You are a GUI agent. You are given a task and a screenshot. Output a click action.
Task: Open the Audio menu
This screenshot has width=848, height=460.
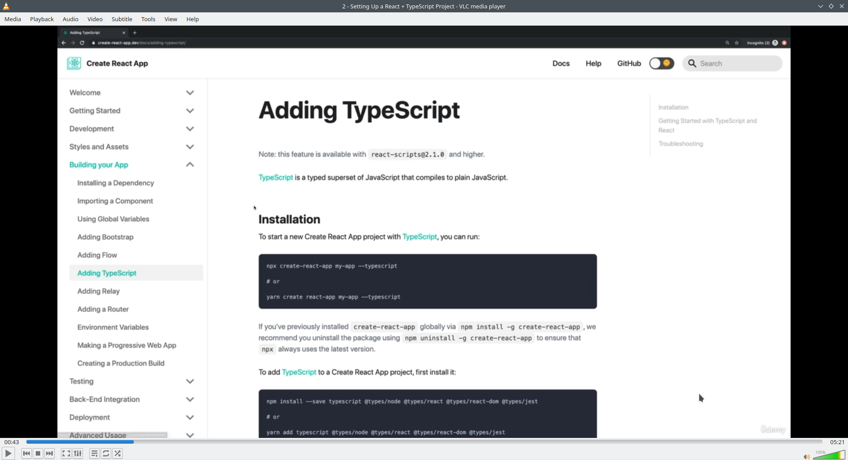(x=70, y=19)
